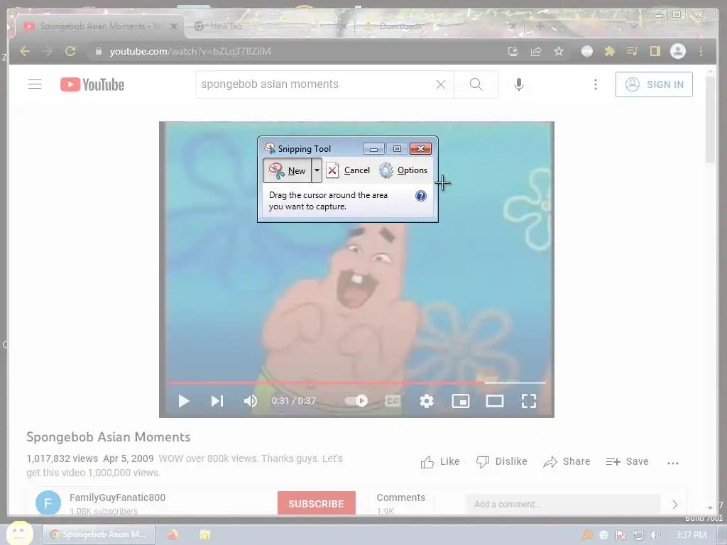
Task: Open FamilyGuyFanatic800 channel name link
Action: 117,497
